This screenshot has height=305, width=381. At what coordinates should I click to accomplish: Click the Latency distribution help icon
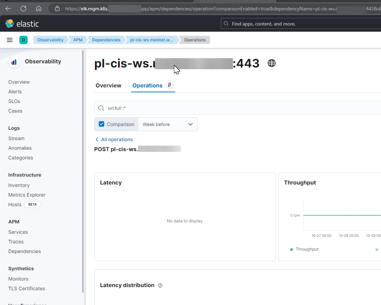pyautogui.click(x=160, y=285)
